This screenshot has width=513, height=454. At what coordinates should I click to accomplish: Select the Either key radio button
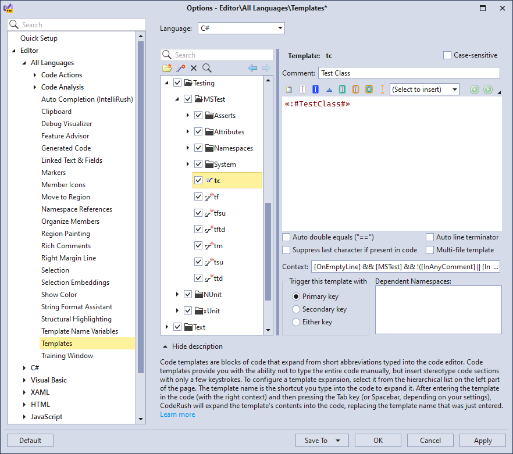(x=295, y=322)
